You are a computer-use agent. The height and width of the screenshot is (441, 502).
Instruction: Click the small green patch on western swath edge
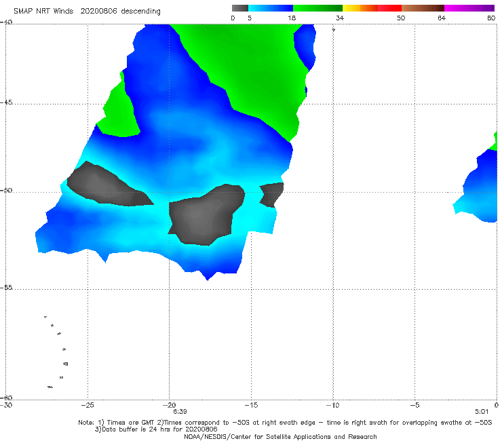click(120, 112)
